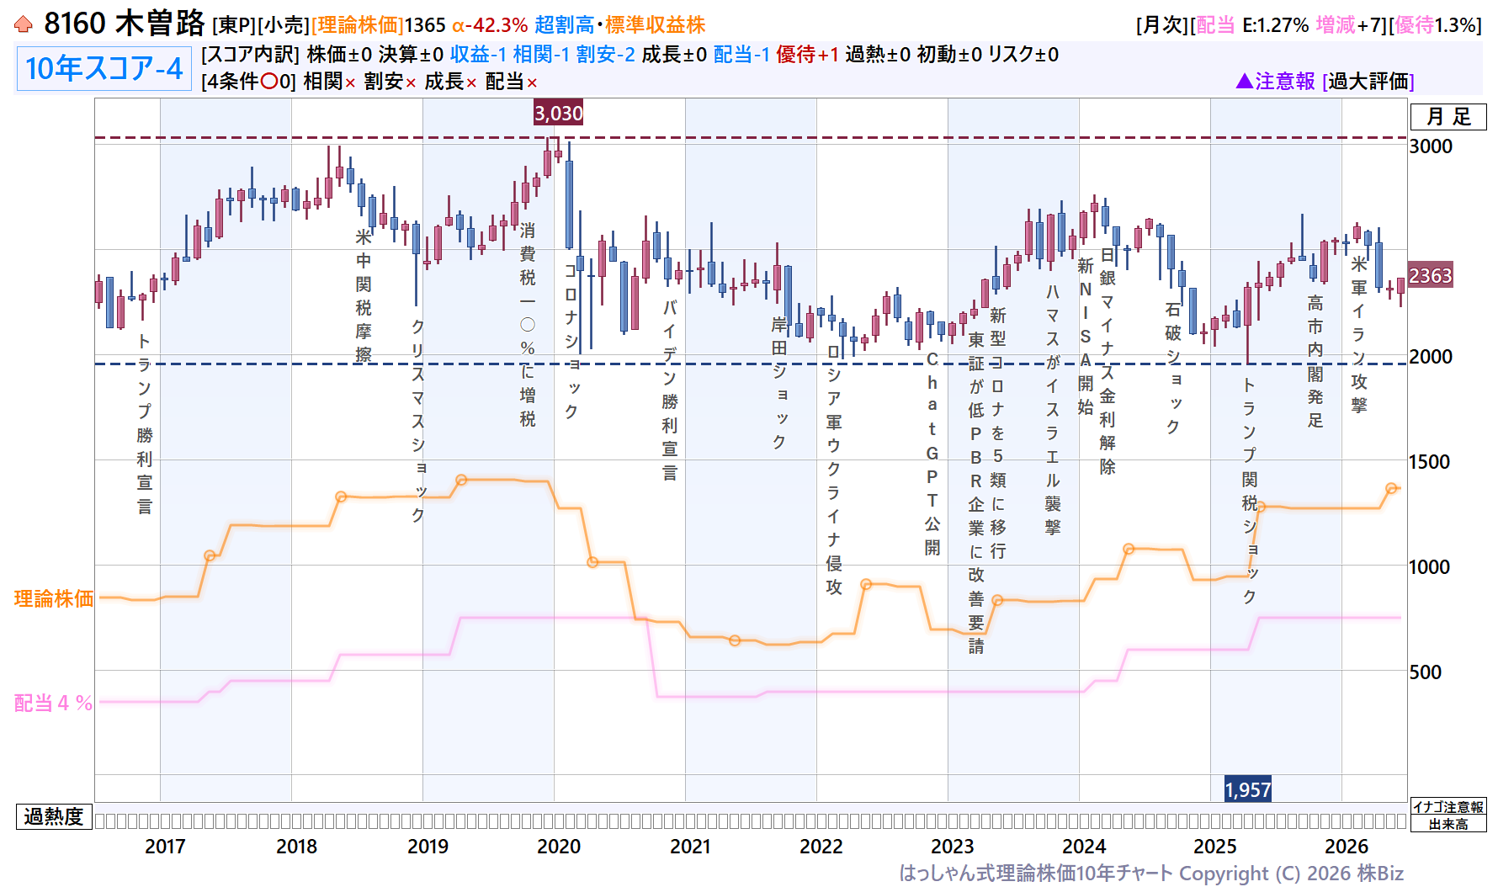Click the 3,030 high price marker
The width and height of the screenshot is (1498, 887).
559,113
